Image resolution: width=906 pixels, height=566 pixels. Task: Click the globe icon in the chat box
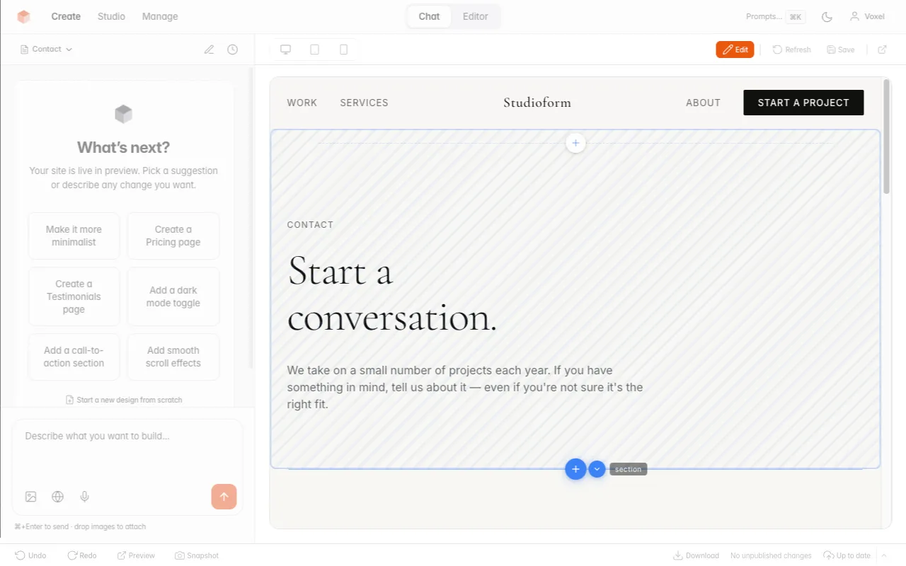[x=57, y=496]
